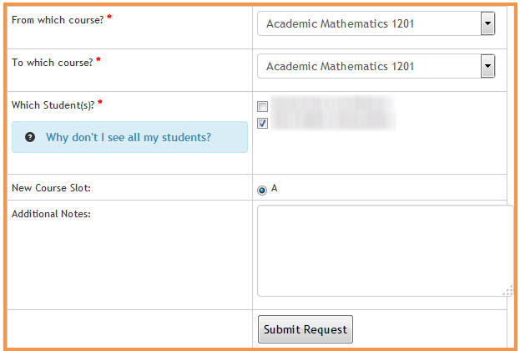520x351 pixels.
Task: Click Academic Mathematics 1201 text in From course field
Action: coord(340,24)
